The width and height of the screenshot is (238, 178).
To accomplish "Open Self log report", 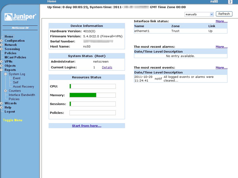I will coord(15,82).
